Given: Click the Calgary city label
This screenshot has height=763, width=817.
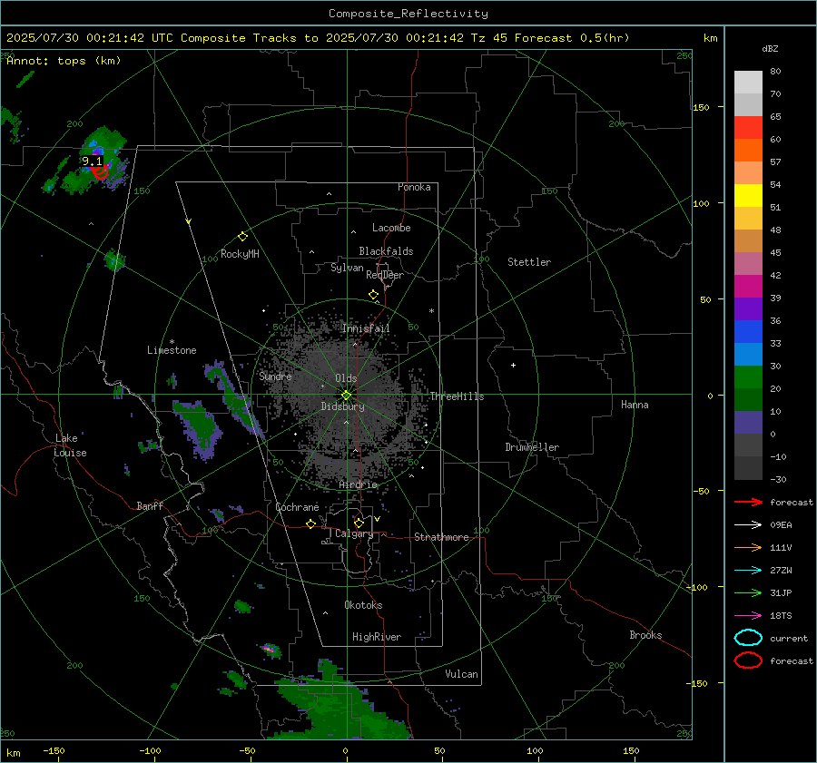Looking at the screenshot, I should pyautogui.click(x=354, y=533).
